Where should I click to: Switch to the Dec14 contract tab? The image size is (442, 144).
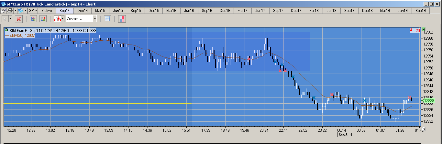[83, 11]
